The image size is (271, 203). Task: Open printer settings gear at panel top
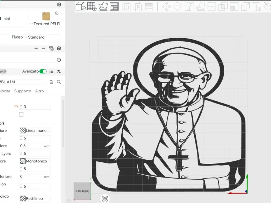click(x=59, y=4)
